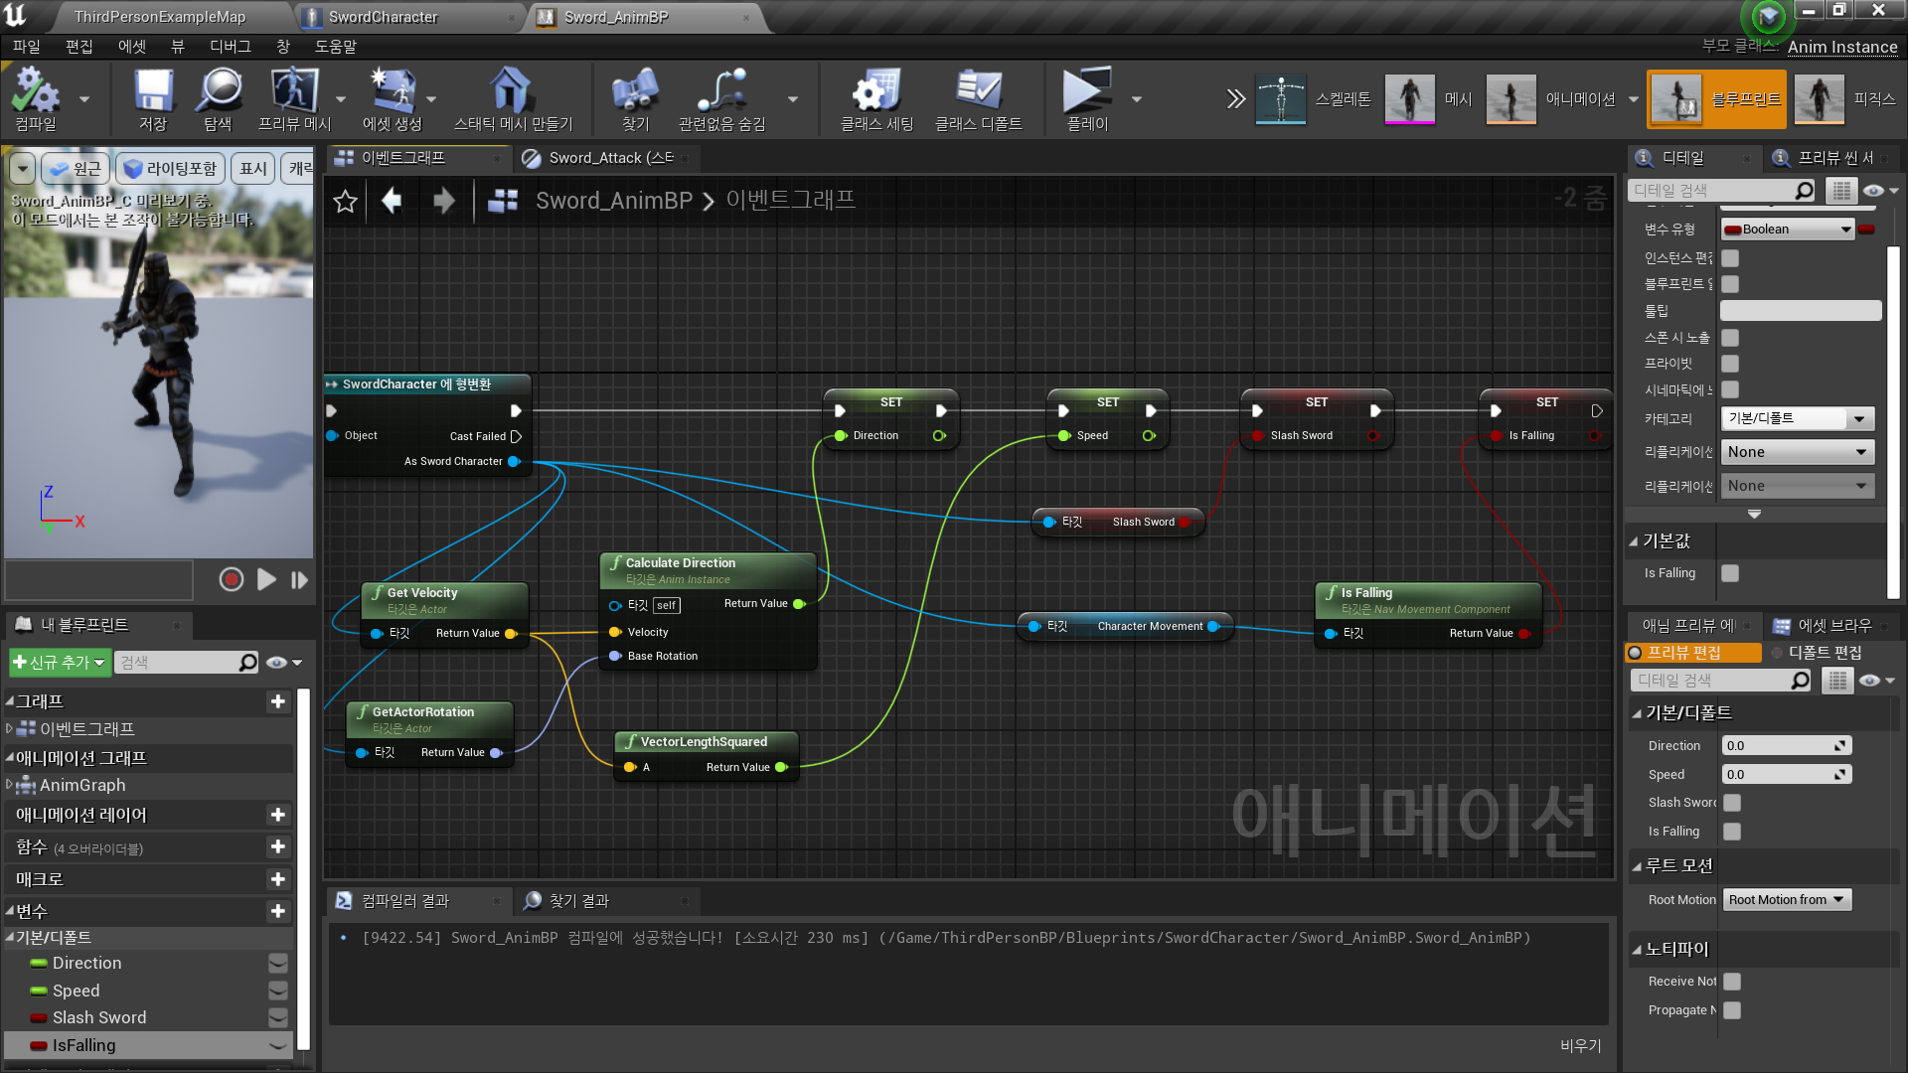Open Find results with the 찾기 toolbar icon

[x=634, y=98]
